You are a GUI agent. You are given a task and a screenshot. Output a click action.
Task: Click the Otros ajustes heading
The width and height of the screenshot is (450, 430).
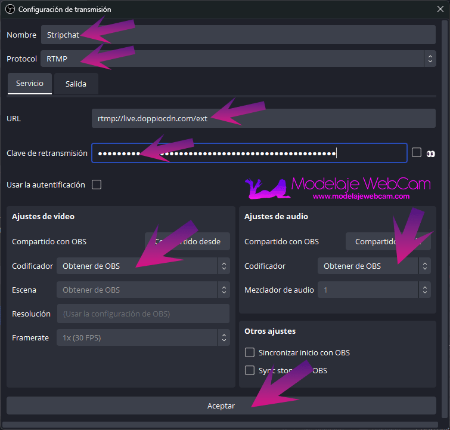[x=270, y=331]
